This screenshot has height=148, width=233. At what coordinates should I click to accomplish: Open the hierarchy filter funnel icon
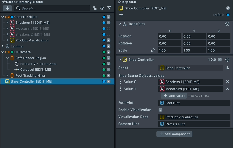click(109, 9)
